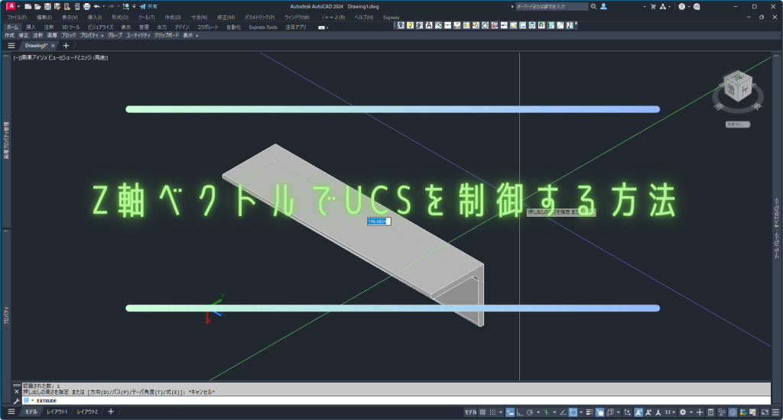Image resolution: width=783 pixels, height=420 pixels.
Task: Toggle dynamic input in status bar
Action: [509, 412]
